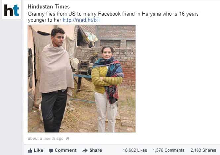Open the 1,376 Comments thread
This screenshot has width=220, height=155.
click(168, 150)
